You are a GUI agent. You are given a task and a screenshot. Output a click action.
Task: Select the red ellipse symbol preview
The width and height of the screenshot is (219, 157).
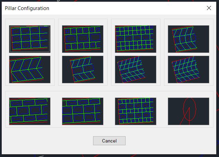189,111
